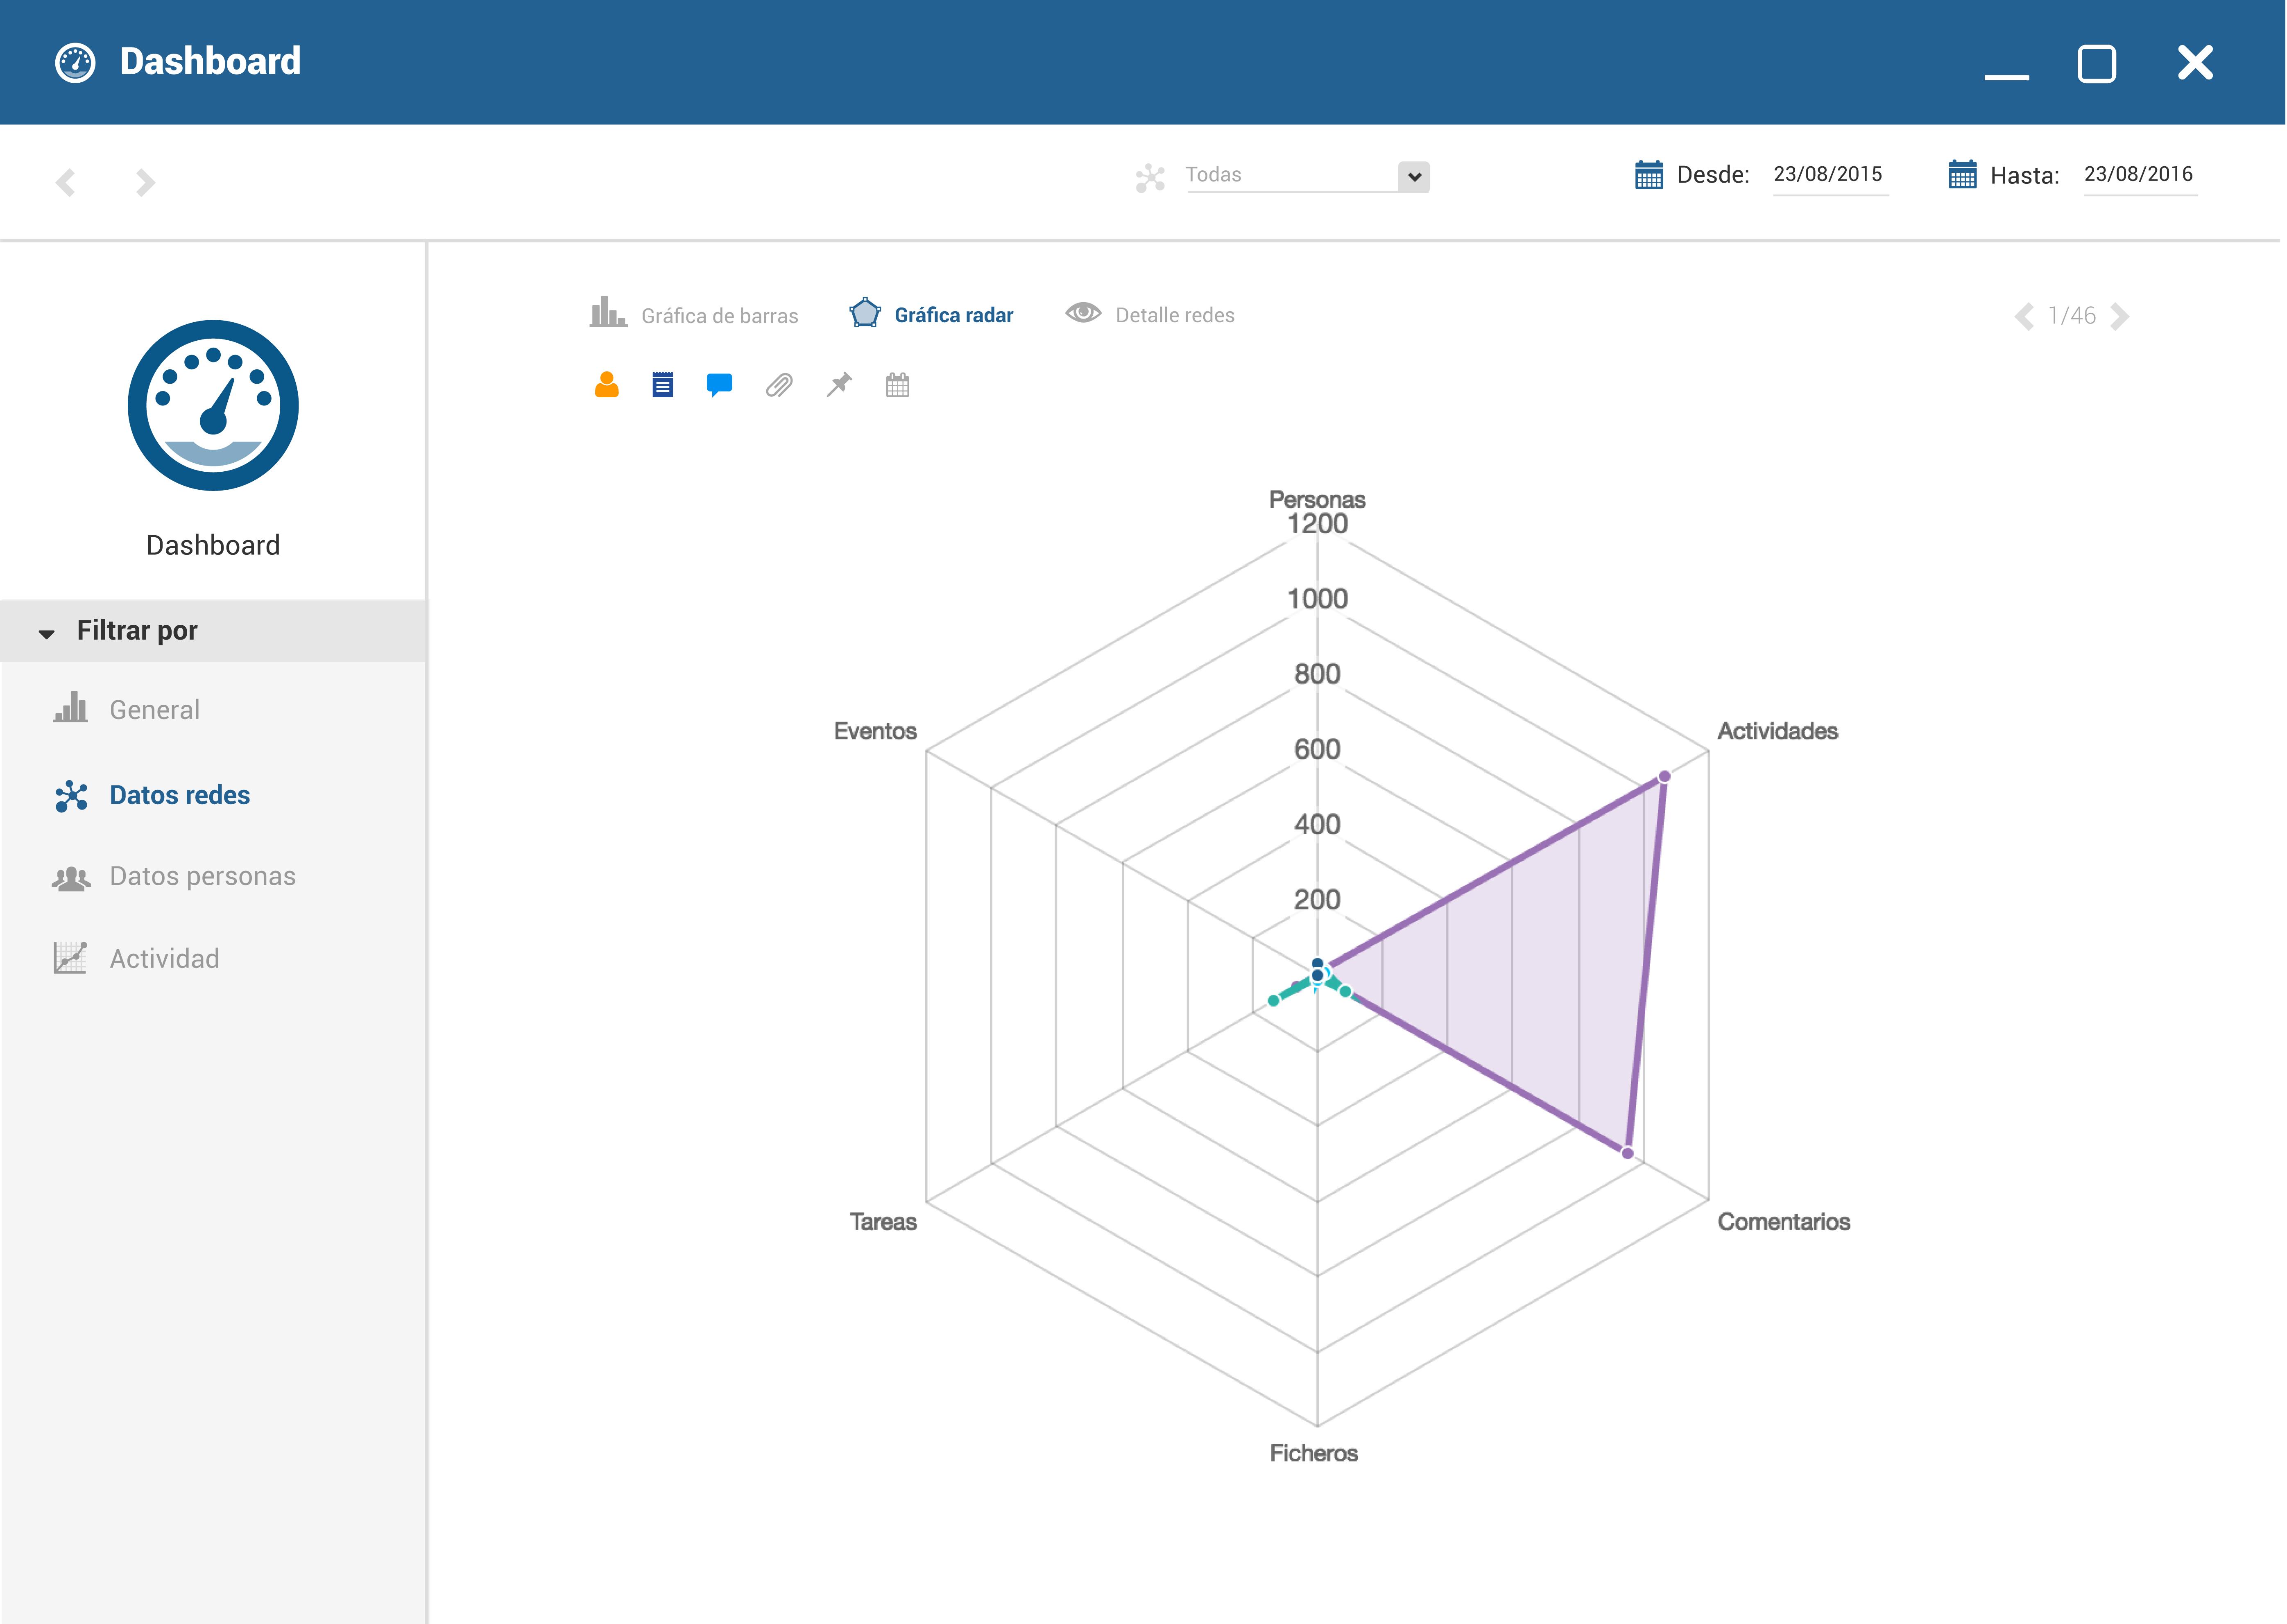Click the purple Comentarios data point
This screenshot has width=2287, height=1624.
pyautogui.click(x=1627, y=1153)
